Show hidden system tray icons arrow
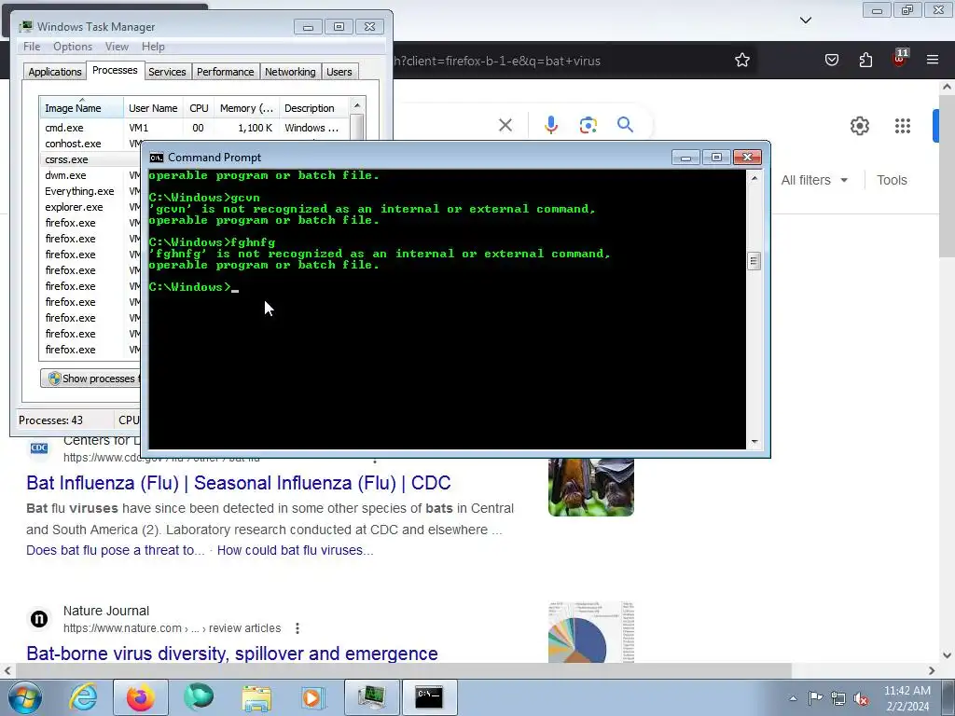955x716 pixels. 793,698
